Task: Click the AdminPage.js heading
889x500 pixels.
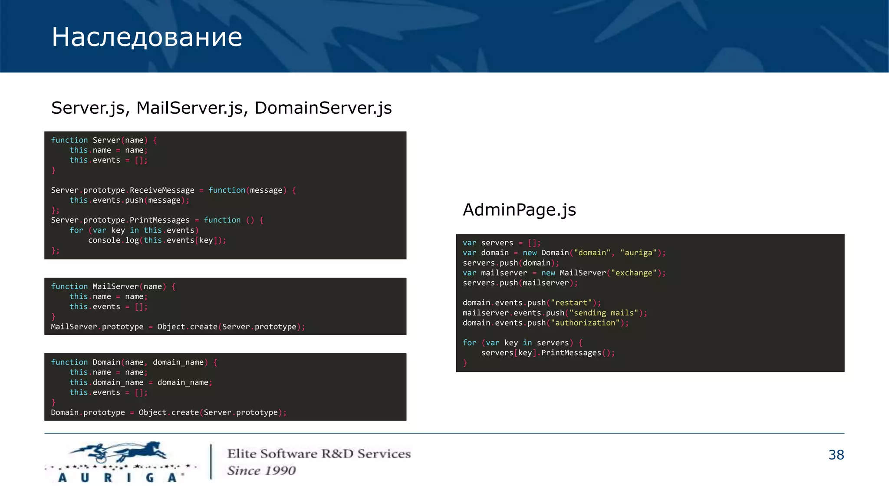Action: pyautogui.click(x=519, y=210)
